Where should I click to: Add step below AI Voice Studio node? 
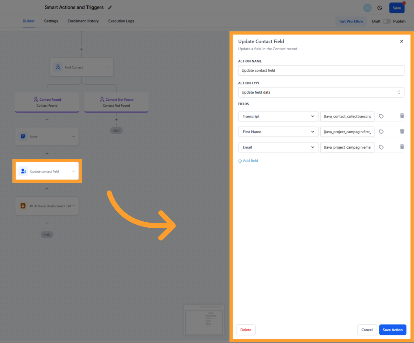point(47,223)
